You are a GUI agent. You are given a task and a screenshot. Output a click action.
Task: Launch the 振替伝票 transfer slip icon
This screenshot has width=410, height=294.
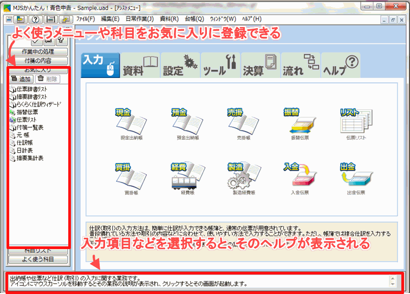point(300,124)
